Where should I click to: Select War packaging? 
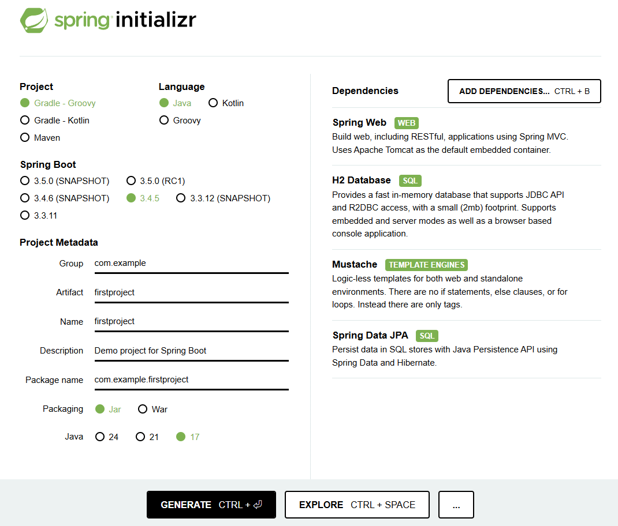(152, 409)
